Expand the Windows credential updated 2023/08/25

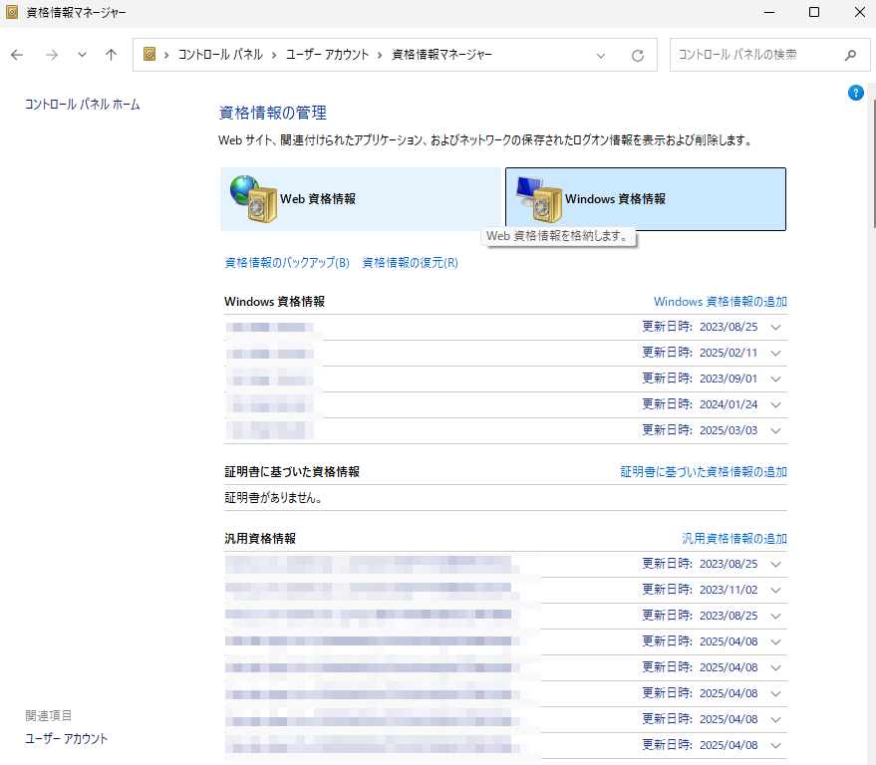(x=776, y=327)
